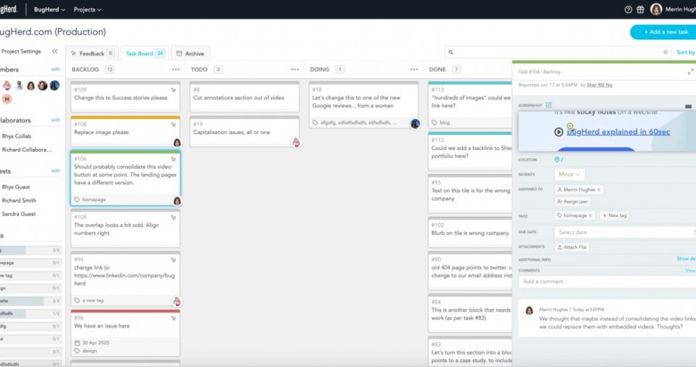Click the orange H member avatar
The image size is (696, 367).
7,99
